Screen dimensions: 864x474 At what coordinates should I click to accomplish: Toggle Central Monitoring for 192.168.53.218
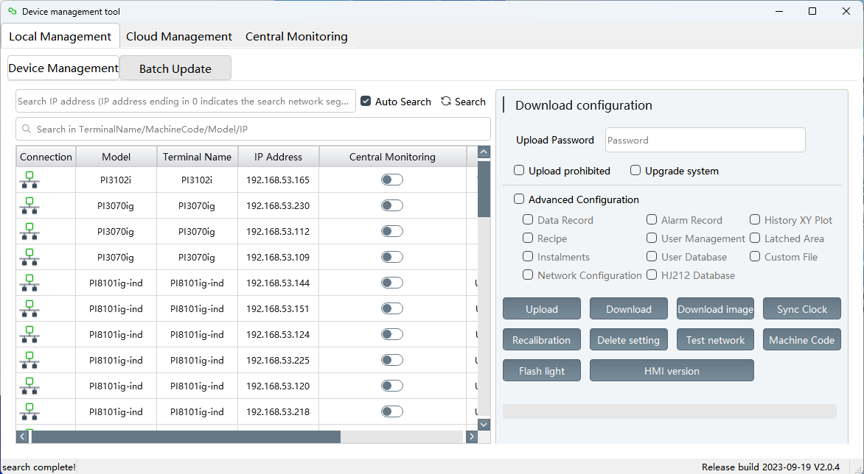[392, 411]
